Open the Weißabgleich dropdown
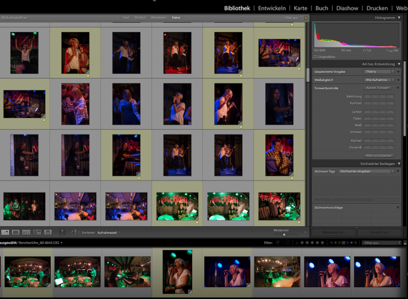408x299 pixels. pyautogui.click(x=379, y=80)
